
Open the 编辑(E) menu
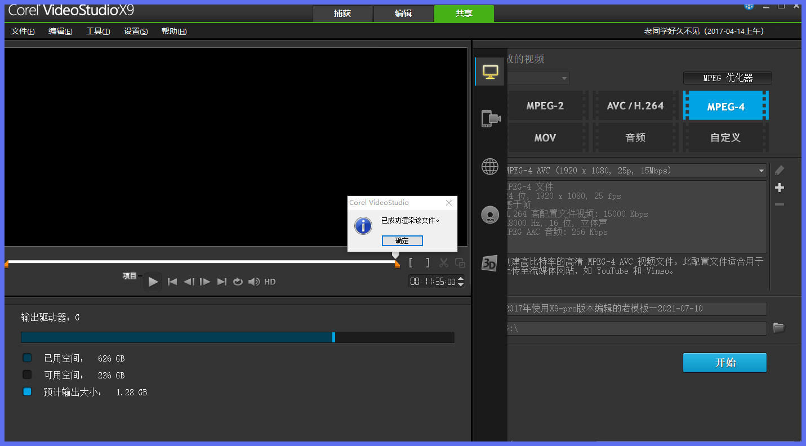point(60,32)
